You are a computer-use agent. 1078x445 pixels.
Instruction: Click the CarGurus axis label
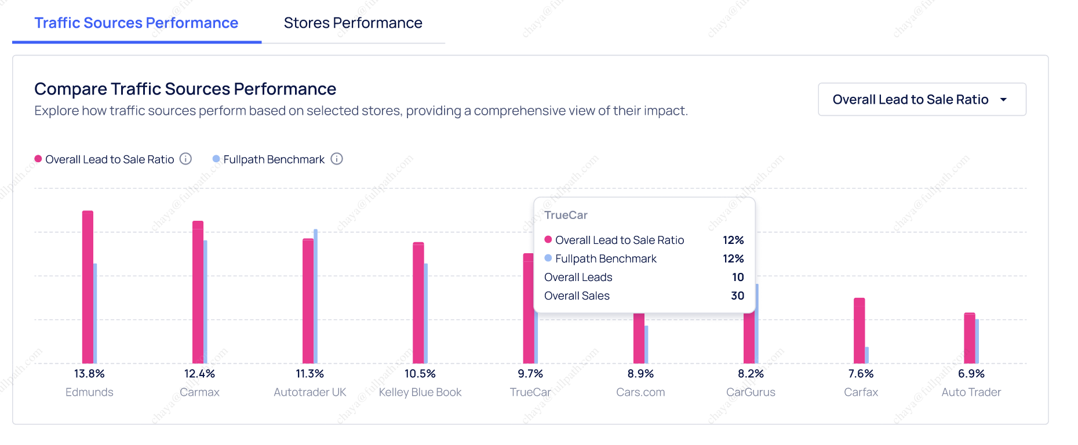[x=751, y=392]
